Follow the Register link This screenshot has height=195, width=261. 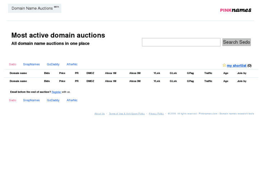pyautogui.click(x=56, y=92)
